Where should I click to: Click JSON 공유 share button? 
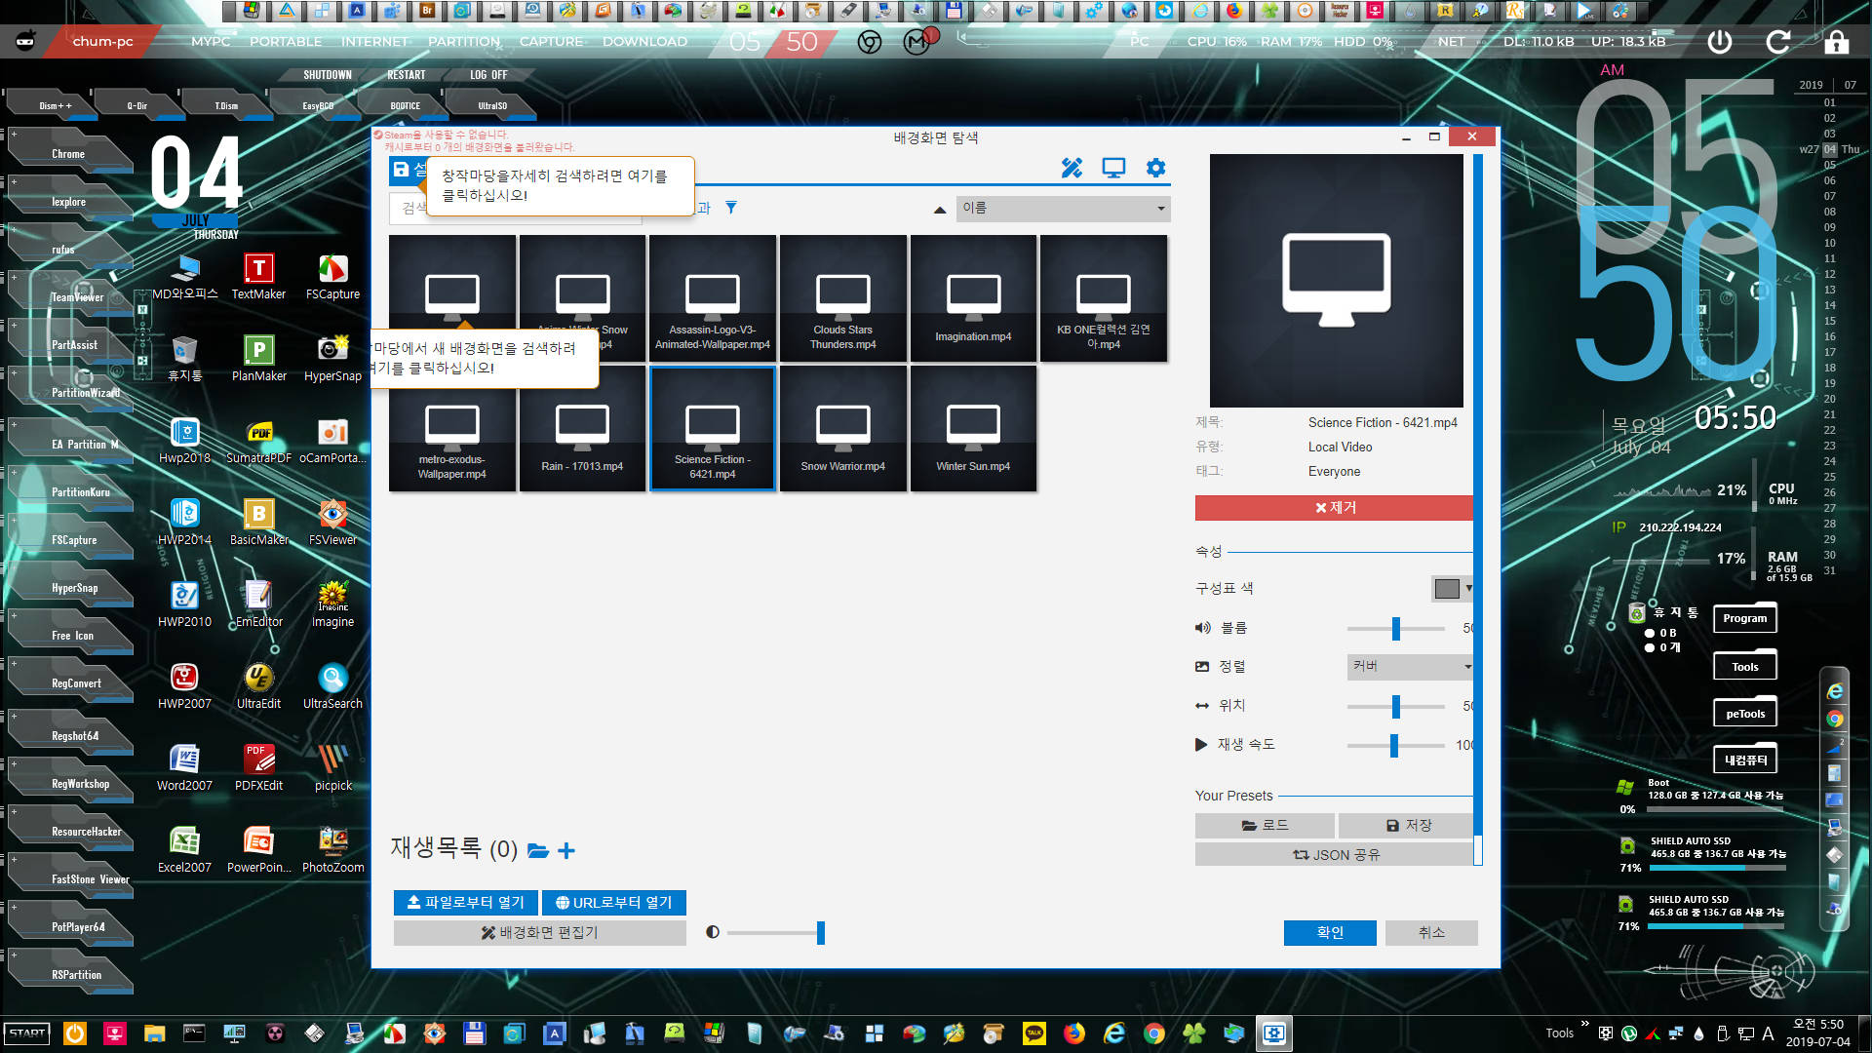point(1335,855)
